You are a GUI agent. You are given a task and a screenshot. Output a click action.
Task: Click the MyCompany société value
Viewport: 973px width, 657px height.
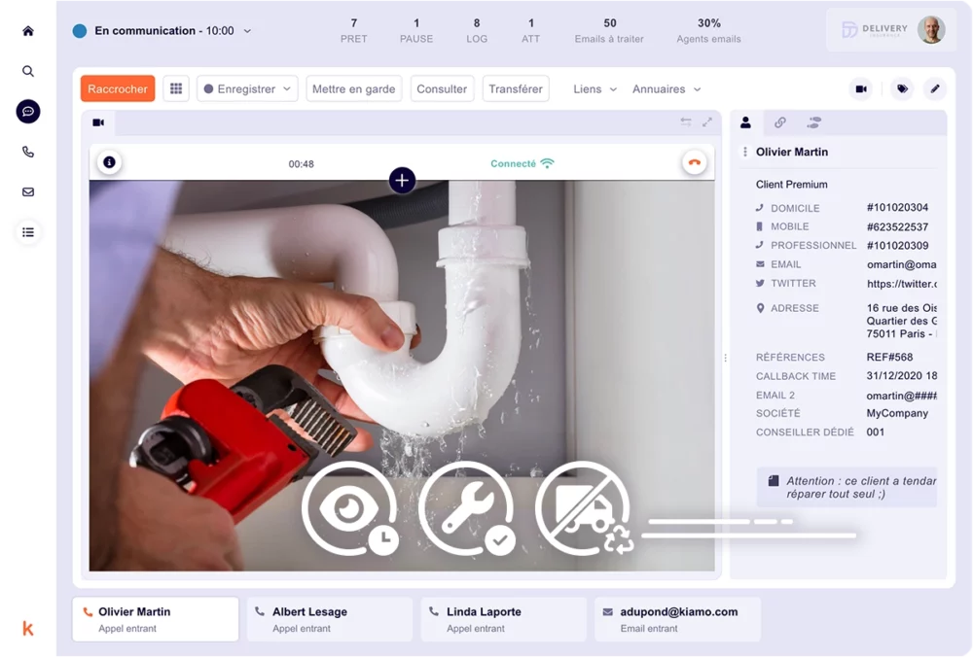897,413
